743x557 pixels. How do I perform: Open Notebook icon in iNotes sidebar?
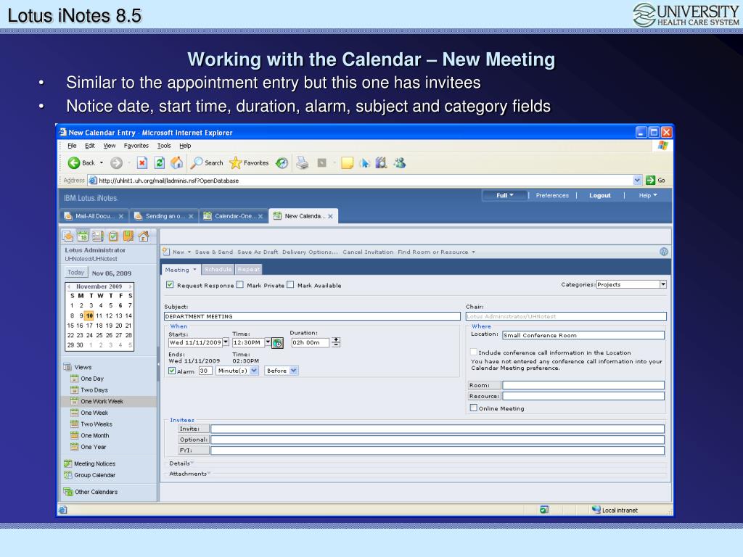click(128, 236)
